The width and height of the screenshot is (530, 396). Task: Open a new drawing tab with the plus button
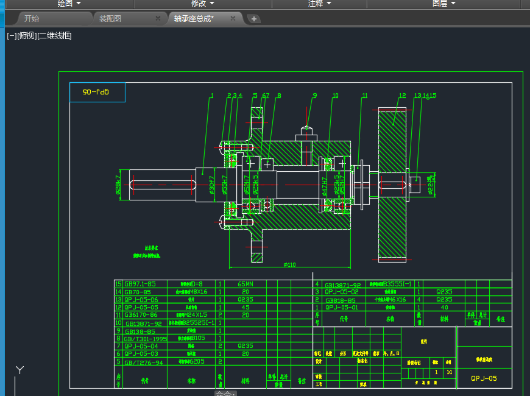point(254,19)
